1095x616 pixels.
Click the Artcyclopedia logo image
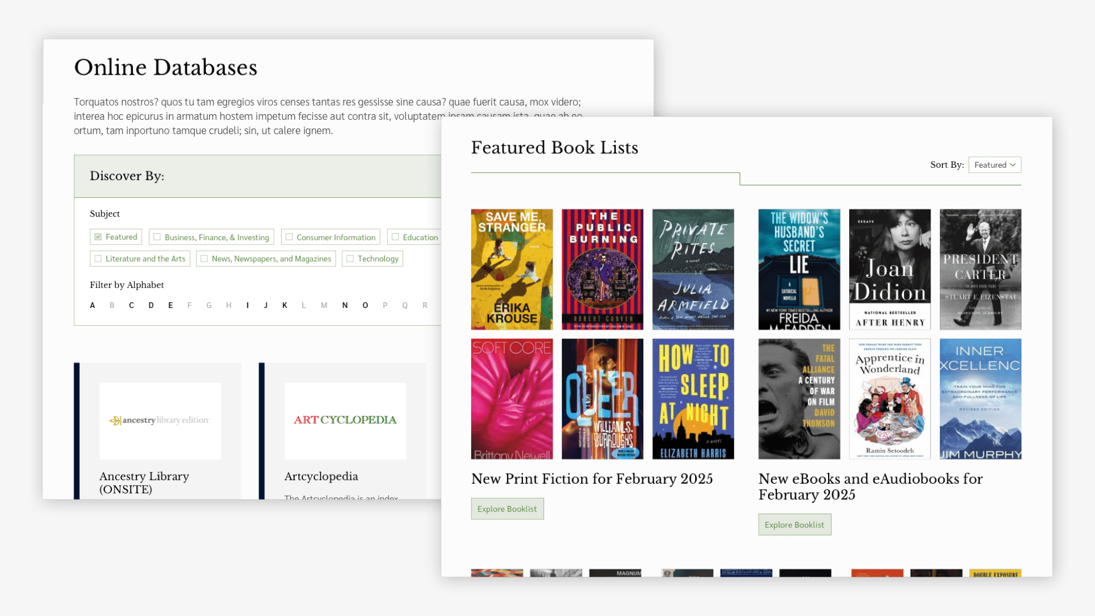click(345, 420)
